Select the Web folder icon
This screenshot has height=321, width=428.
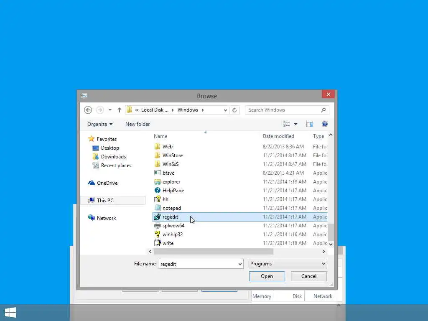(x=157, y=147)
